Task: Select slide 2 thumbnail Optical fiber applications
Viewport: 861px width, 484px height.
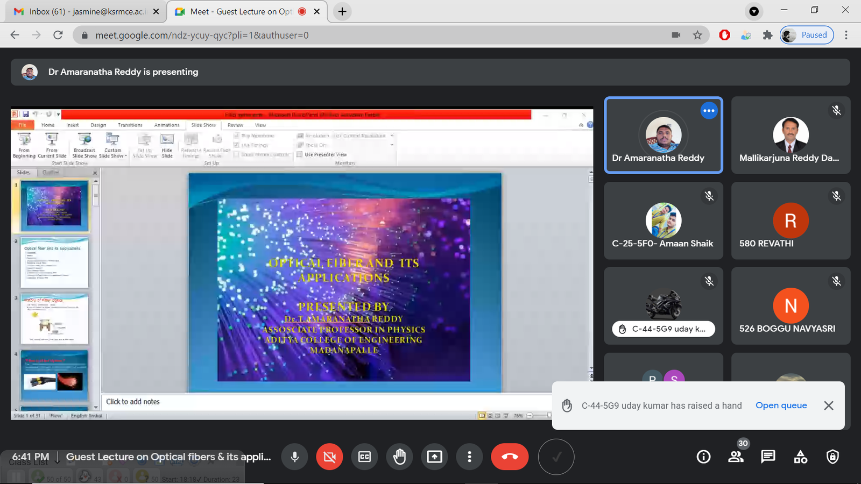Action: tap(54, 263)
